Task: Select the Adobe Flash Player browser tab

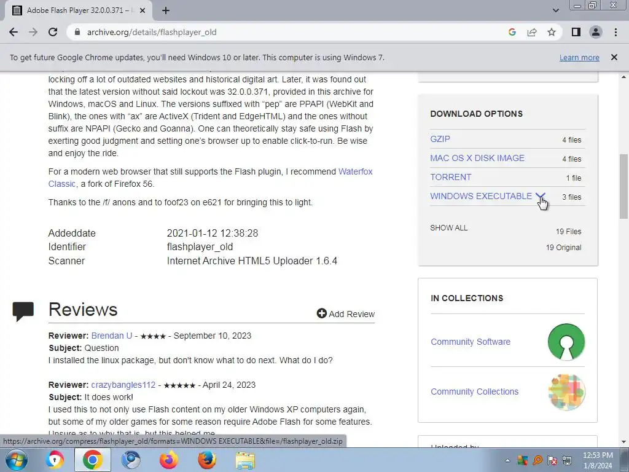Action: [x=79, y=10]
